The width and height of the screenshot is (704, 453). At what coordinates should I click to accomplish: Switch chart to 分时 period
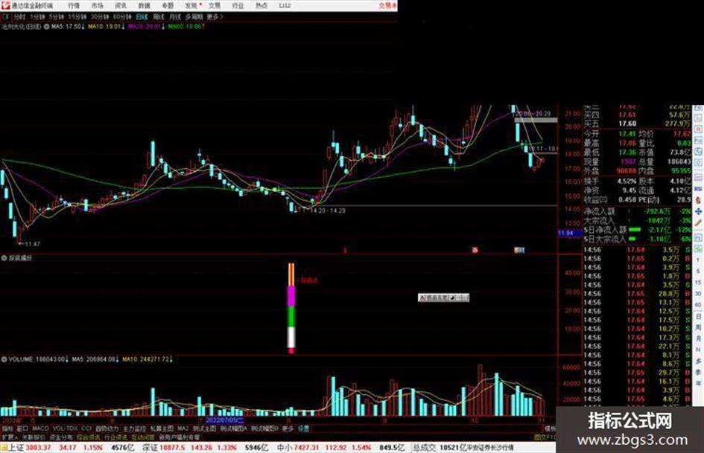tap(19, 16)
